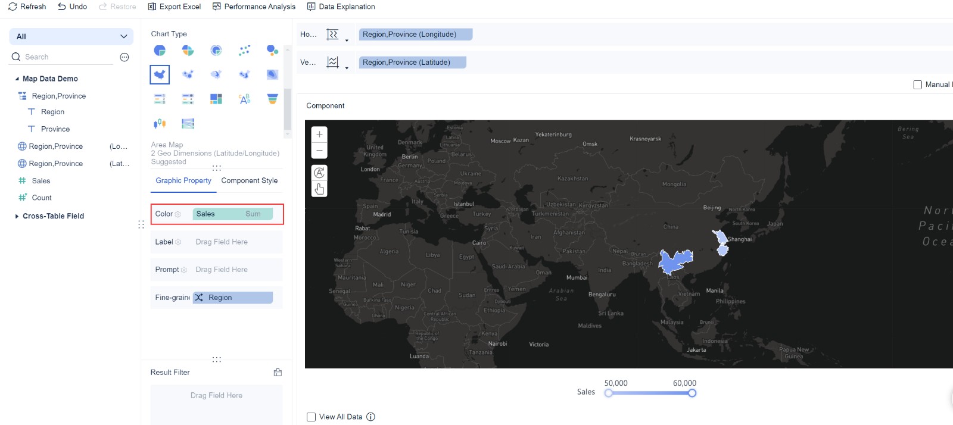The height and width of the screenshot is (425, 953).
Task: Click the chart type panel scrollbar
Action: [288, 110]
